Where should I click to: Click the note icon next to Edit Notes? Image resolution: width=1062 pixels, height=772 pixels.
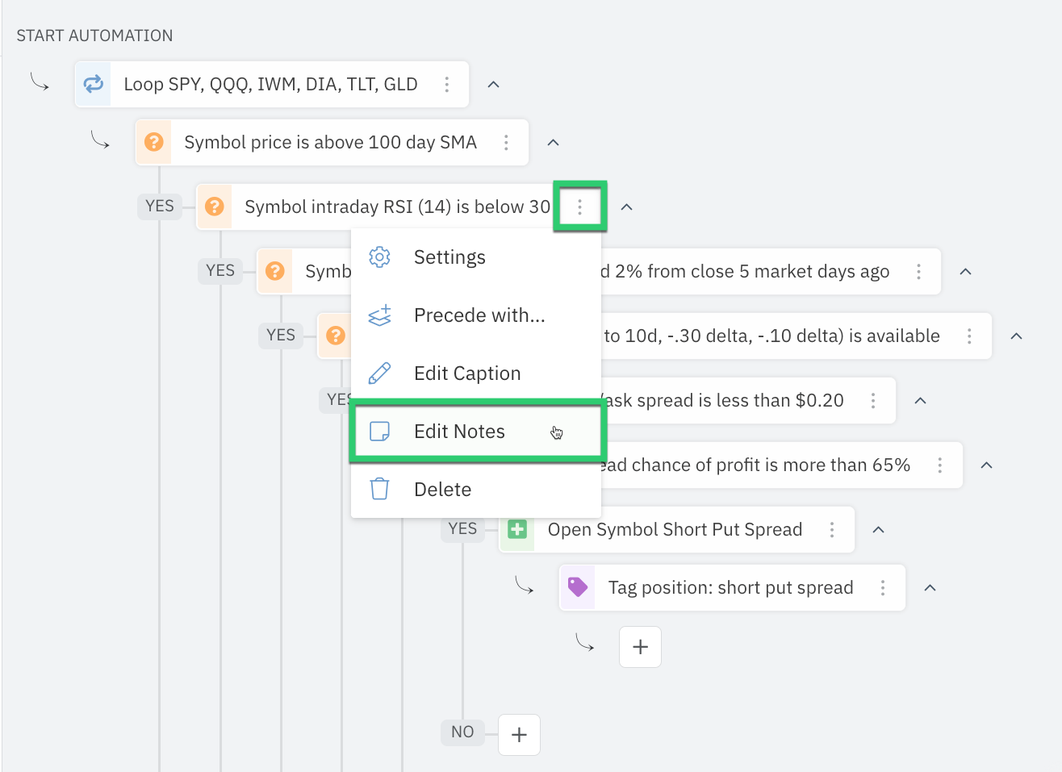point(379,431)
